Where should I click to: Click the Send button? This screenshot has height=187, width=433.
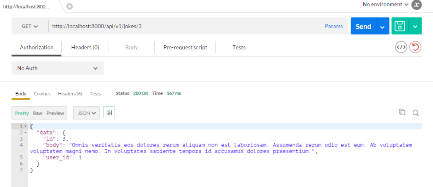tap(363, 26)
